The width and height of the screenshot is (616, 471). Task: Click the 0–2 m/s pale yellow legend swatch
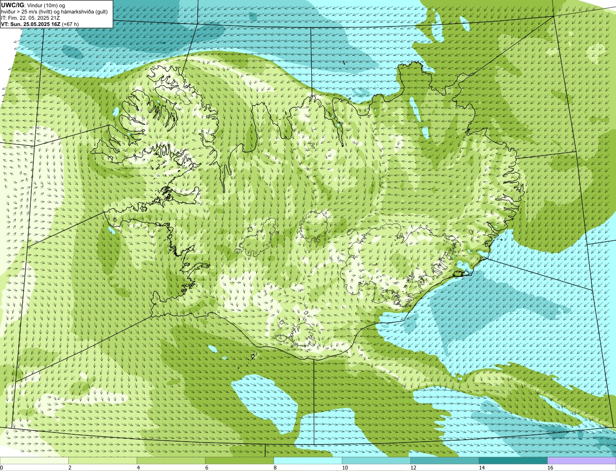pyautogui.click(x=34, y=460)
